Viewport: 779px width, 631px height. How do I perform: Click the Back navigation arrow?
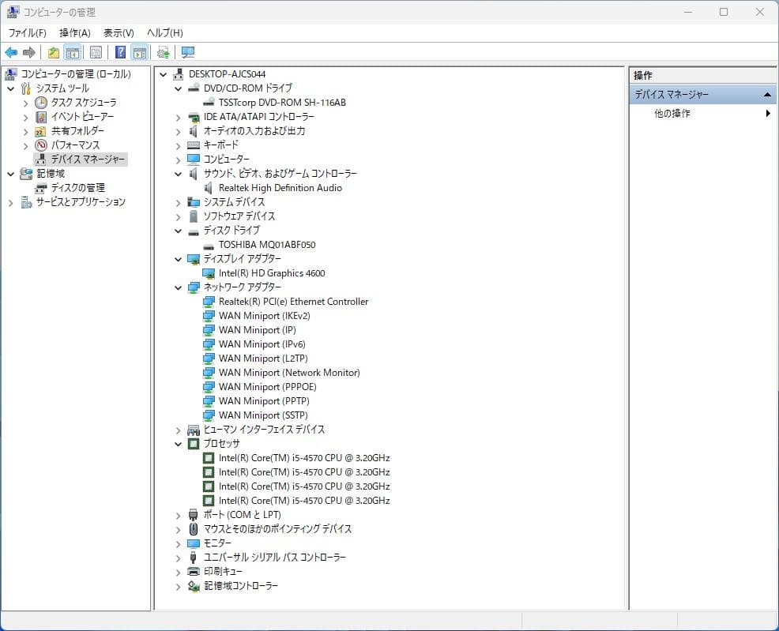point(10,52)
